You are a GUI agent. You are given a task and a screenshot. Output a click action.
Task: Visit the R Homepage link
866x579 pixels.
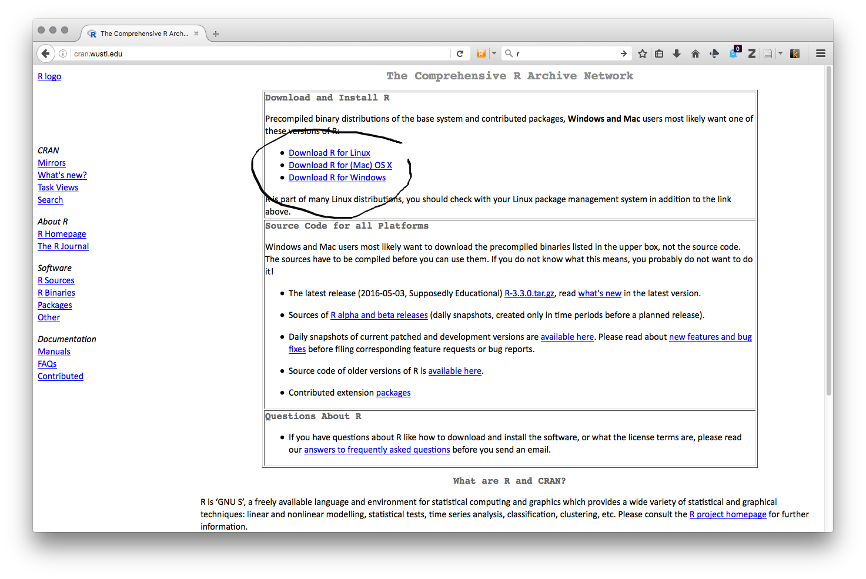coord(62,234)
